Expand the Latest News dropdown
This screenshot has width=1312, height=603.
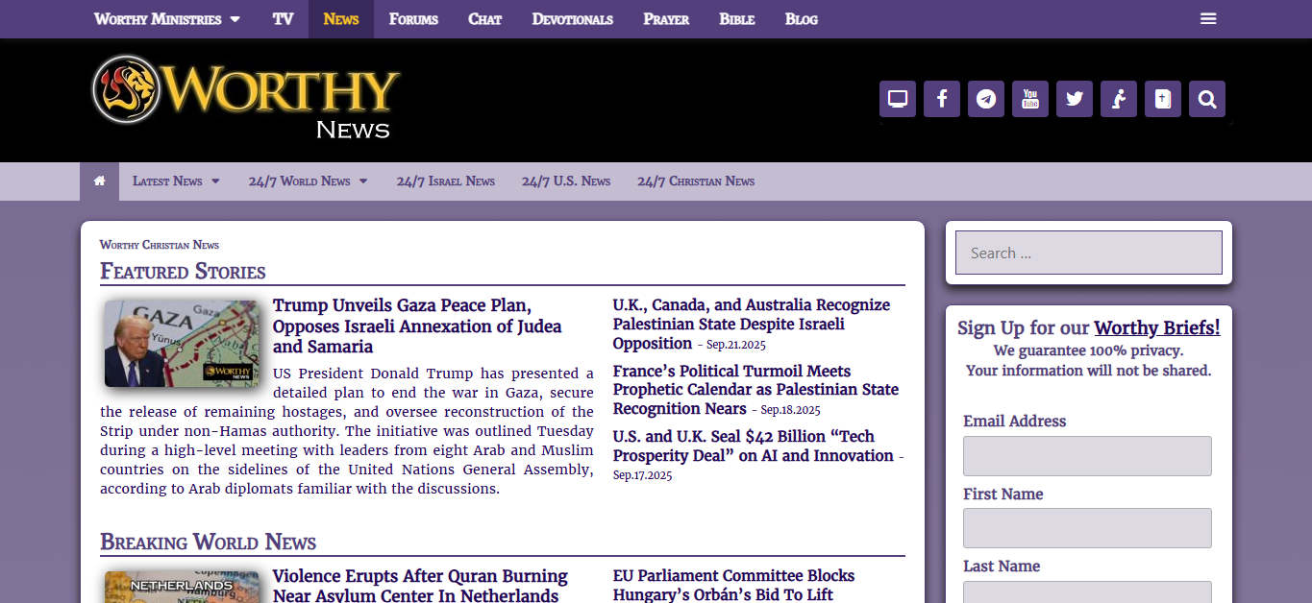coord(176,181)
